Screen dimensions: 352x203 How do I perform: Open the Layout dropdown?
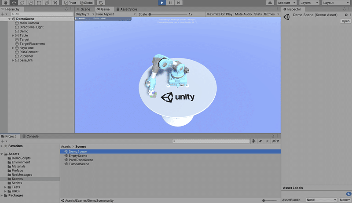[x=336, y=3]
